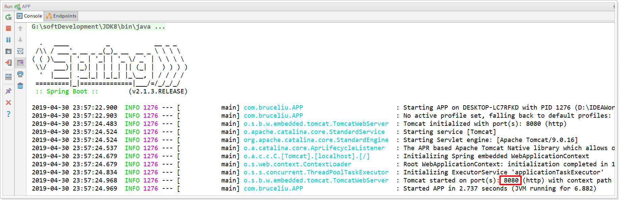The width and height of the screenshot is (619, 200).
Task: Click the G:\softDevelopment\JDK8\bin\java command line
Action: (98, 27)
